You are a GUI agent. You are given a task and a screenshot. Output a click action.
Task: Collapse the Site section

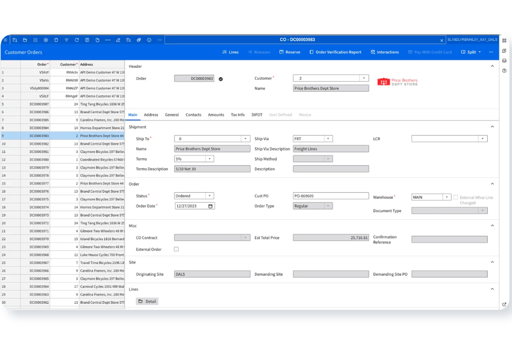click(492, 262)
